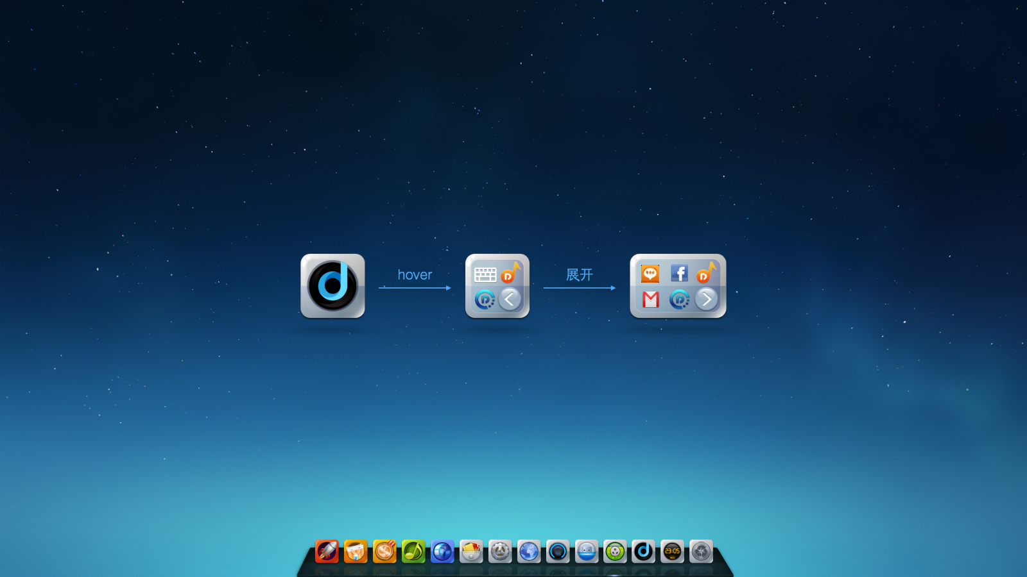This screenshot has height=577, width=1027.
Task: Click the orange chat bubble icon in expanded panel
Action: [x=650, y=273]
